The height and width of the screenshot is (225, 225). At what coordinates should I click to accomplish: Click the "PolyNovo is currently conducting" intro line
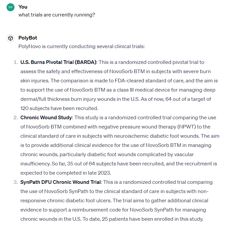tap(81, 46)
